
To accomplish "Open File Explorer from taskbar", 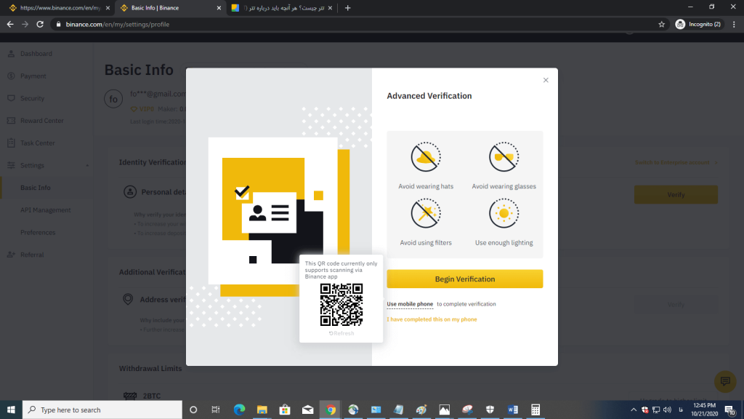I will pos(262,410).
